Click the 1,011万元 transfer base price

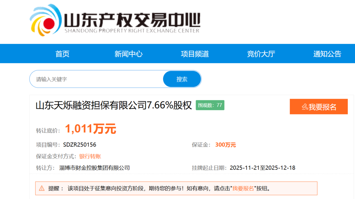(90, 129)
